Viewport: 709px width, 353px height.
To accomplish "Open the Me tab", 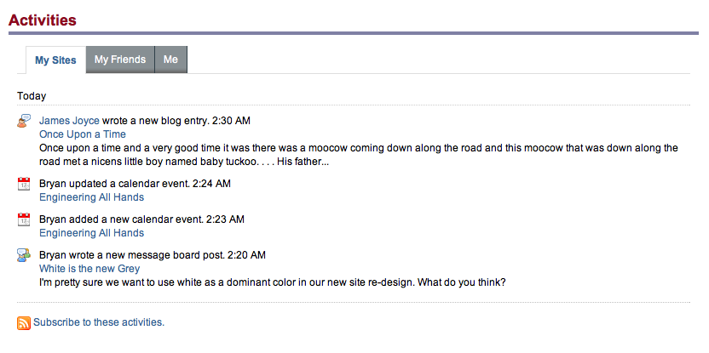I will (171, 60).
